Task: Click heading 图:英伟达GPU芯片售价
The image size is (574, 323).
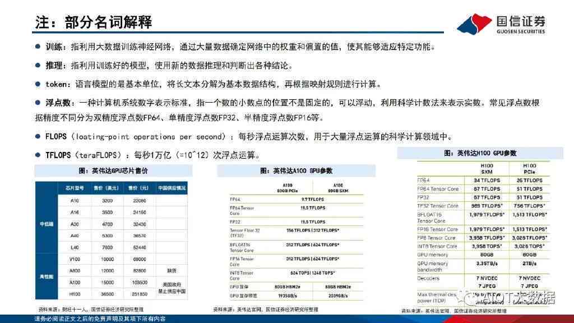Action: (x=113, y=170)
